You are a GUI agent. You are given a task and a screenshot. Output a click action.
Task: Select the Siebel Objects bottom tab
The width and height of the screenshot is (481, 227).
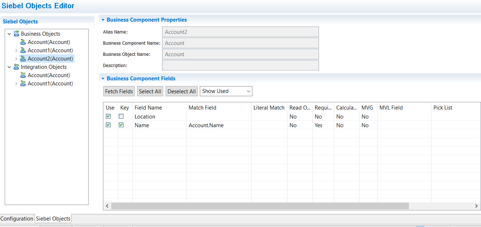pos(53,219)
